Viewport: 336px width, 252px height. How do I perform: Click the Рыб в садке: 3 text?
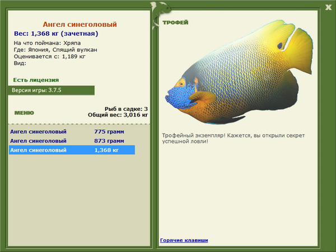tap(126, 109)
